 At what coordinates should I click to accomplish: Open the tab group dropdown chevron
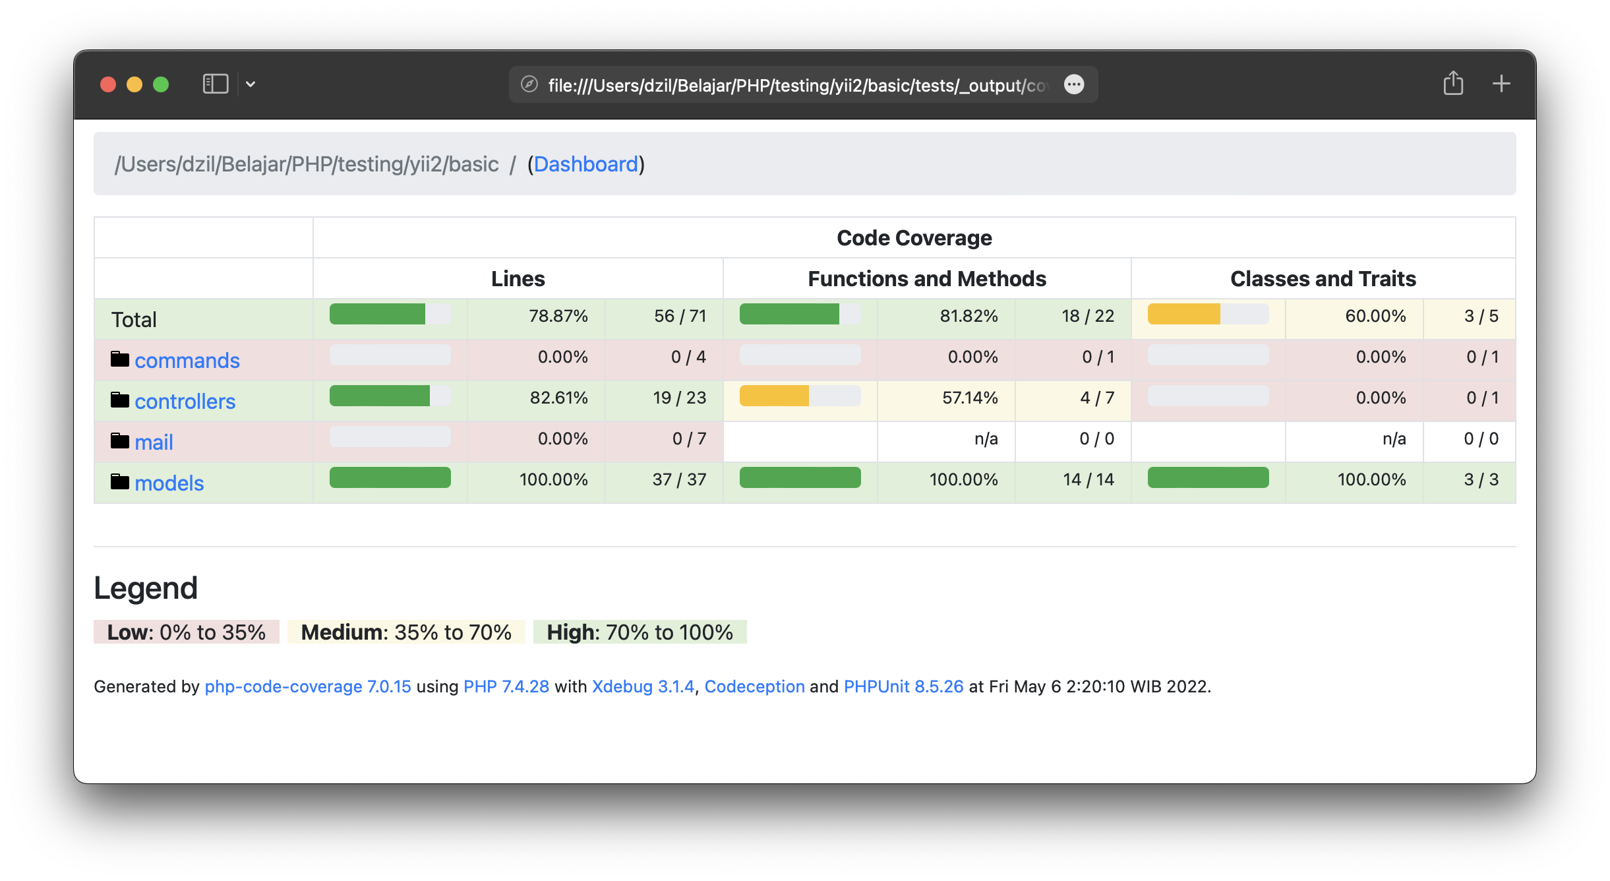(251, 84)
